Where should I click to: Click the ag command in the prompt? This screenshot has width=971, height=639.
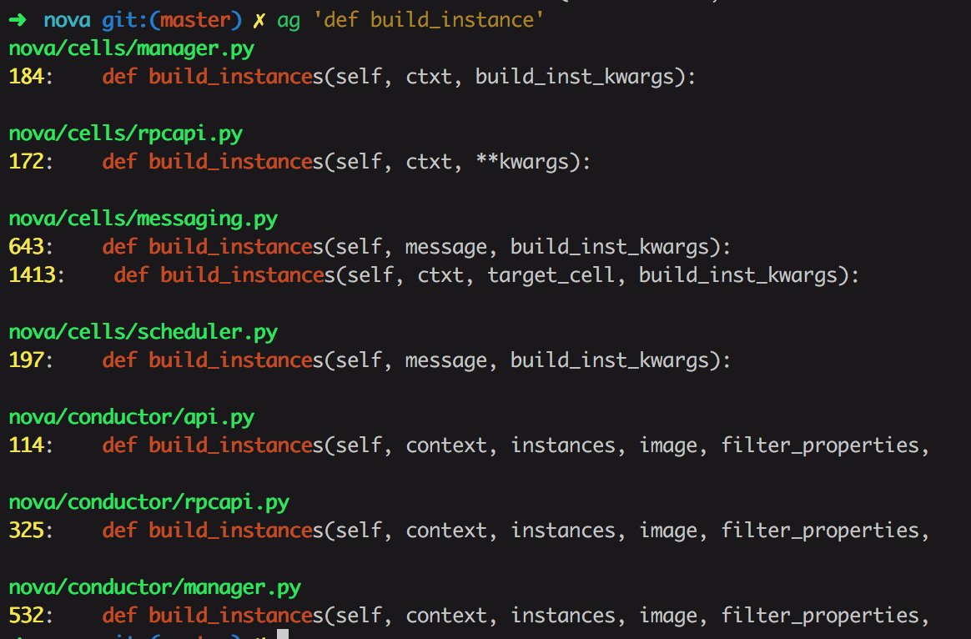tap(289, 21)
